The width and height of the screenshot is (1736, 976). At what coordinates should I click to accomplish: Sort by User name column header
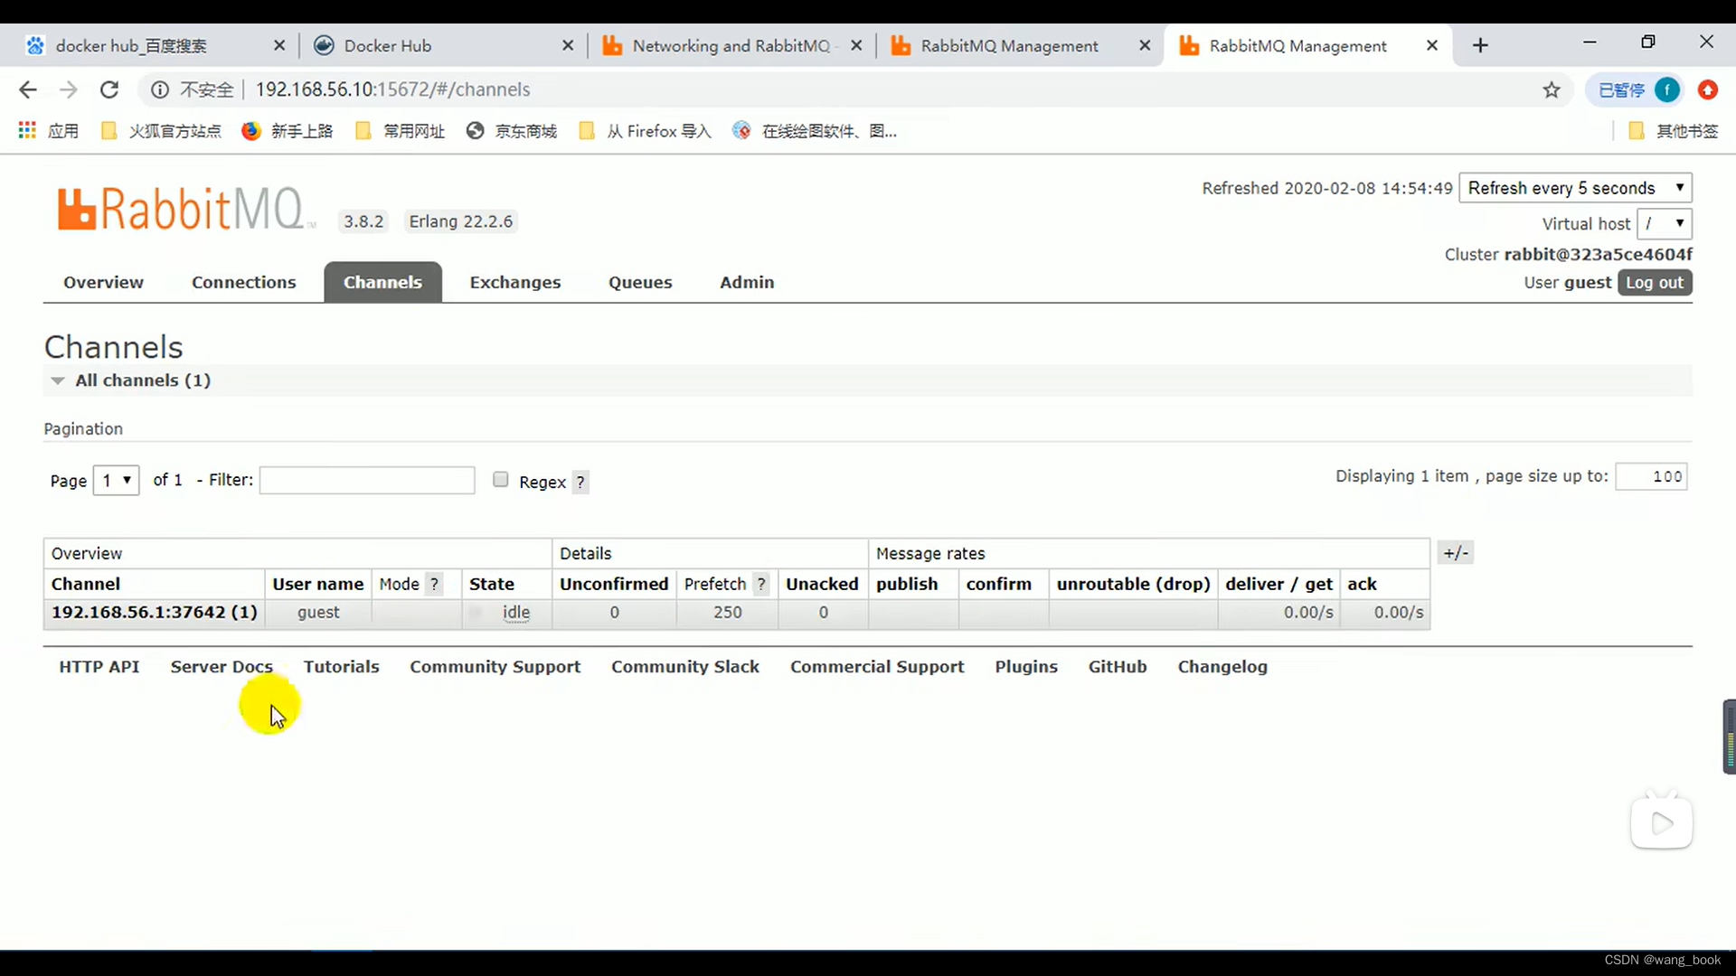(x=317, y=584)
